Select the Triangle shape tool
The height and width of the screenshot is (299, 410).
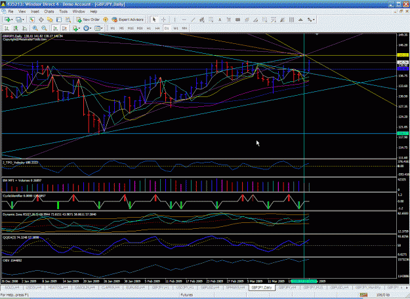tap(300, 20)
